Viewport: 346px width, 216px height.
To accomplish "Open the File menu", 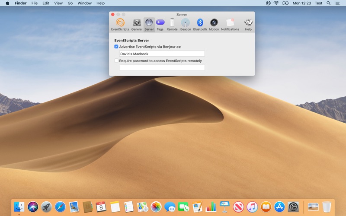I will point(35,3).
